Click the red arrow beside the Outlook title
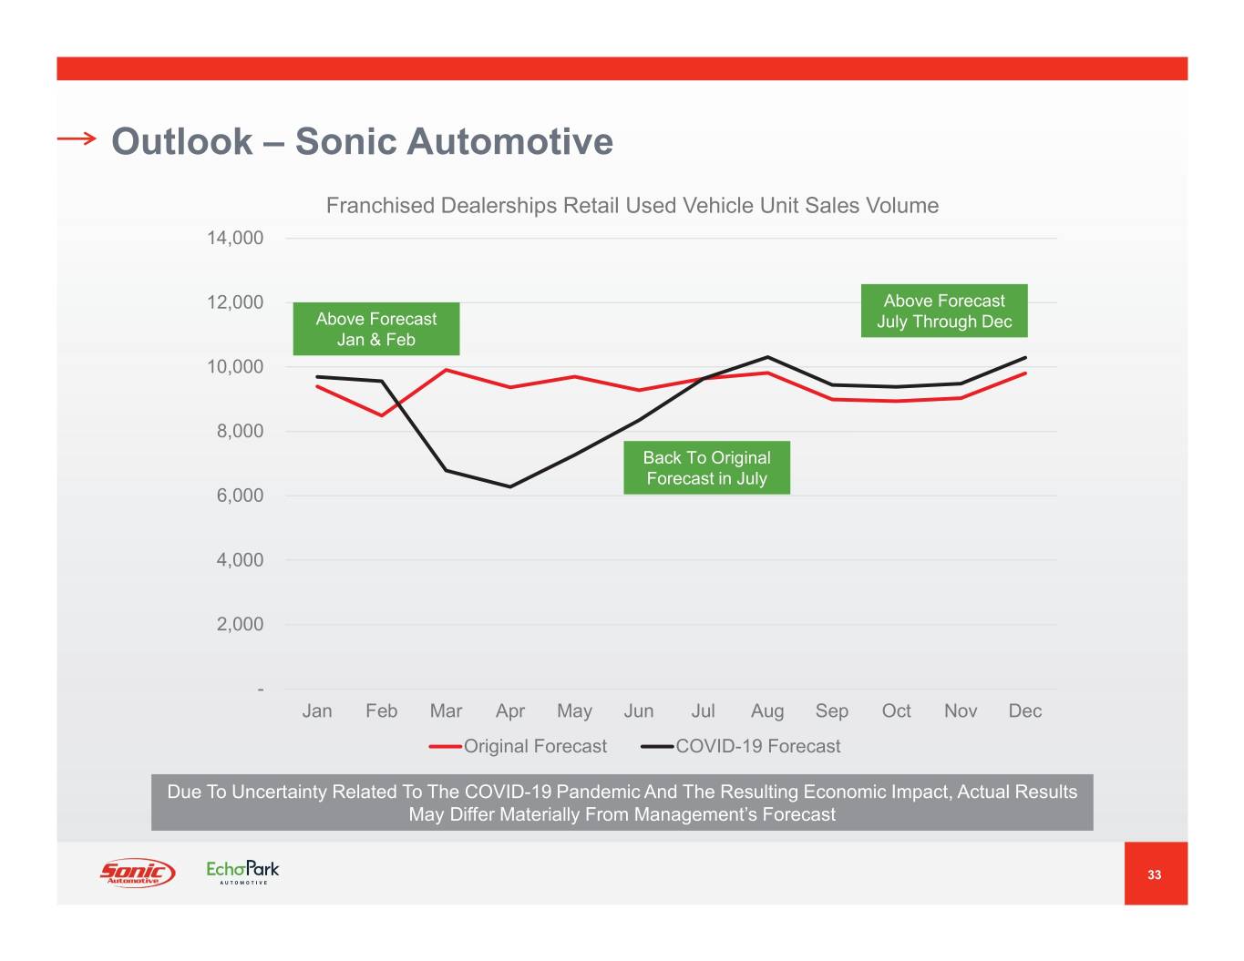Screen dimensions: 1244x961 [x=77, y=138]
